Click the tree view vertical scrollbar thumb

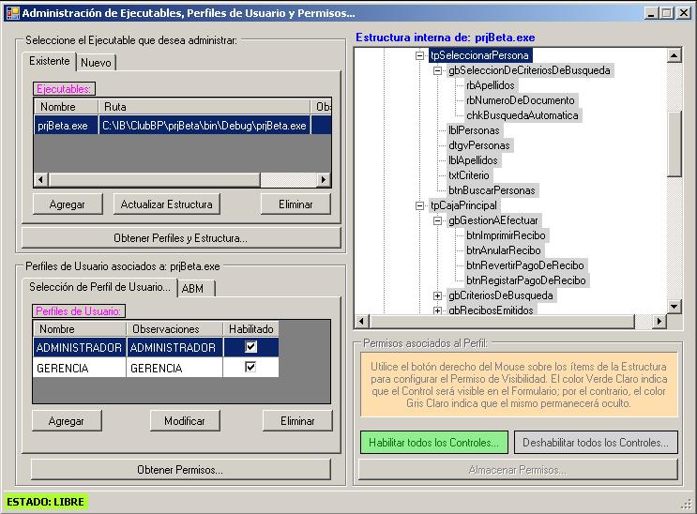(674, 144)
